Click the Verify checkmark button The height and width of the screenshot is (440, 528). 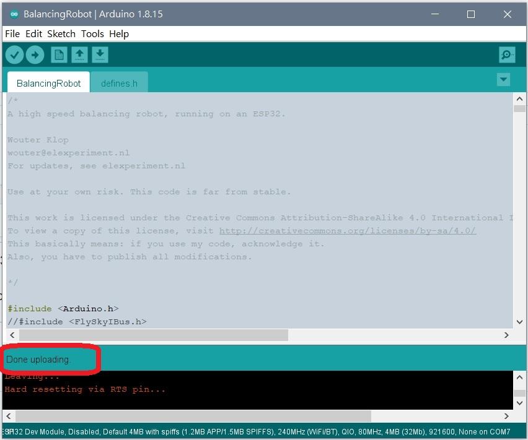[x=14, y=55]
